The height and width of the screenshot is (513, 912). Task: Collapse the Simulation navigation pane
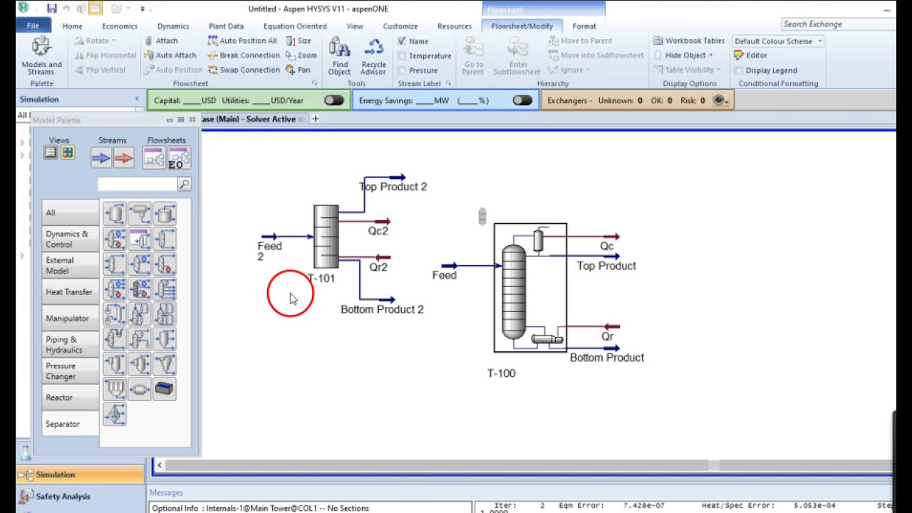coord(137,99)
